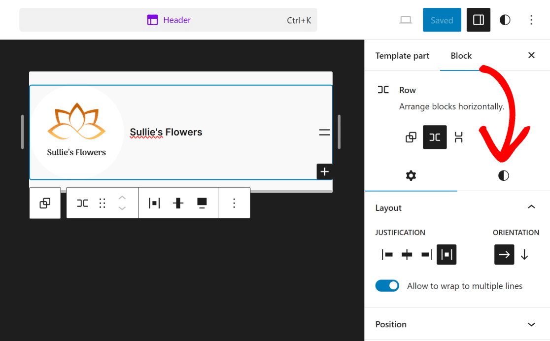Justify items center
Screen dimensions: 550x341
407,254
